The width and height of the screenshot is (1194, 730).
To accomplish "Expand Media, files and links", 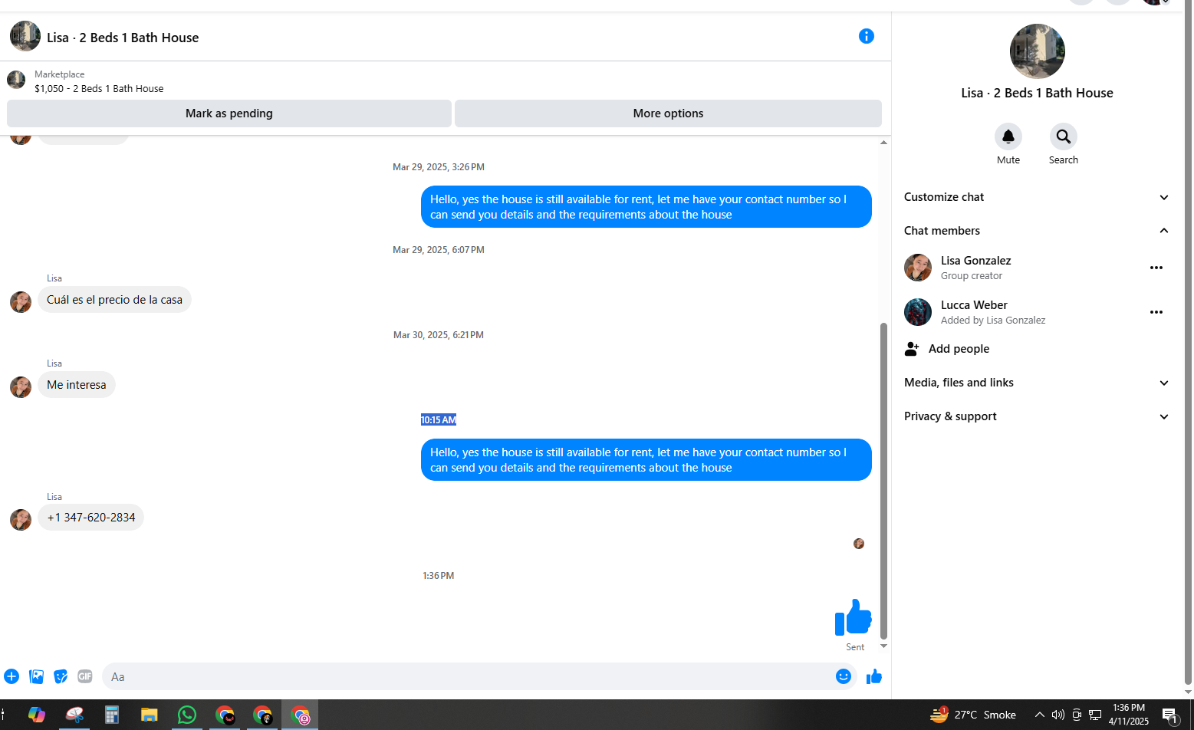I will pos(1037,383).
